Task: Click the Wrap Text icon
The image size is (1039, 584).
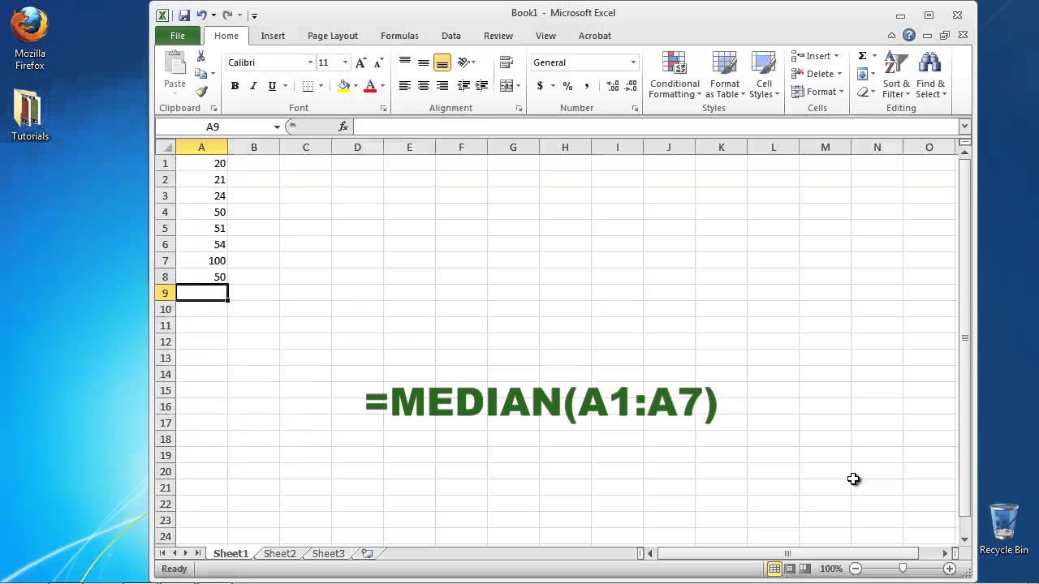Action: 507,62
